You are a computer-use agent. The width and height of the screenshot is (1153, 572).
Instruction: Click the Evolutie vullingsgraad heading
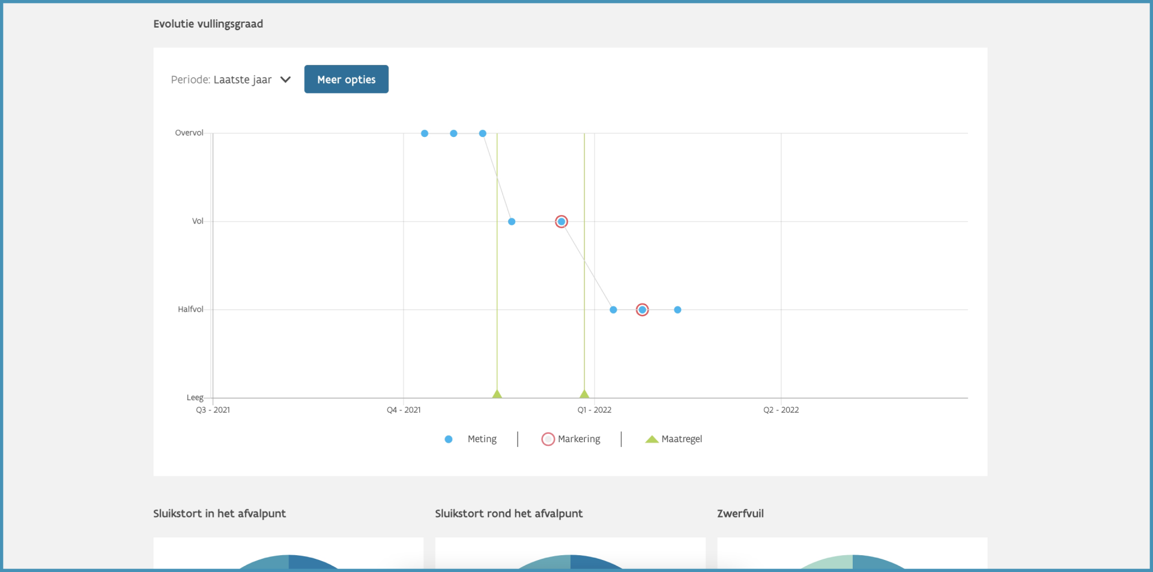[208, 24]
